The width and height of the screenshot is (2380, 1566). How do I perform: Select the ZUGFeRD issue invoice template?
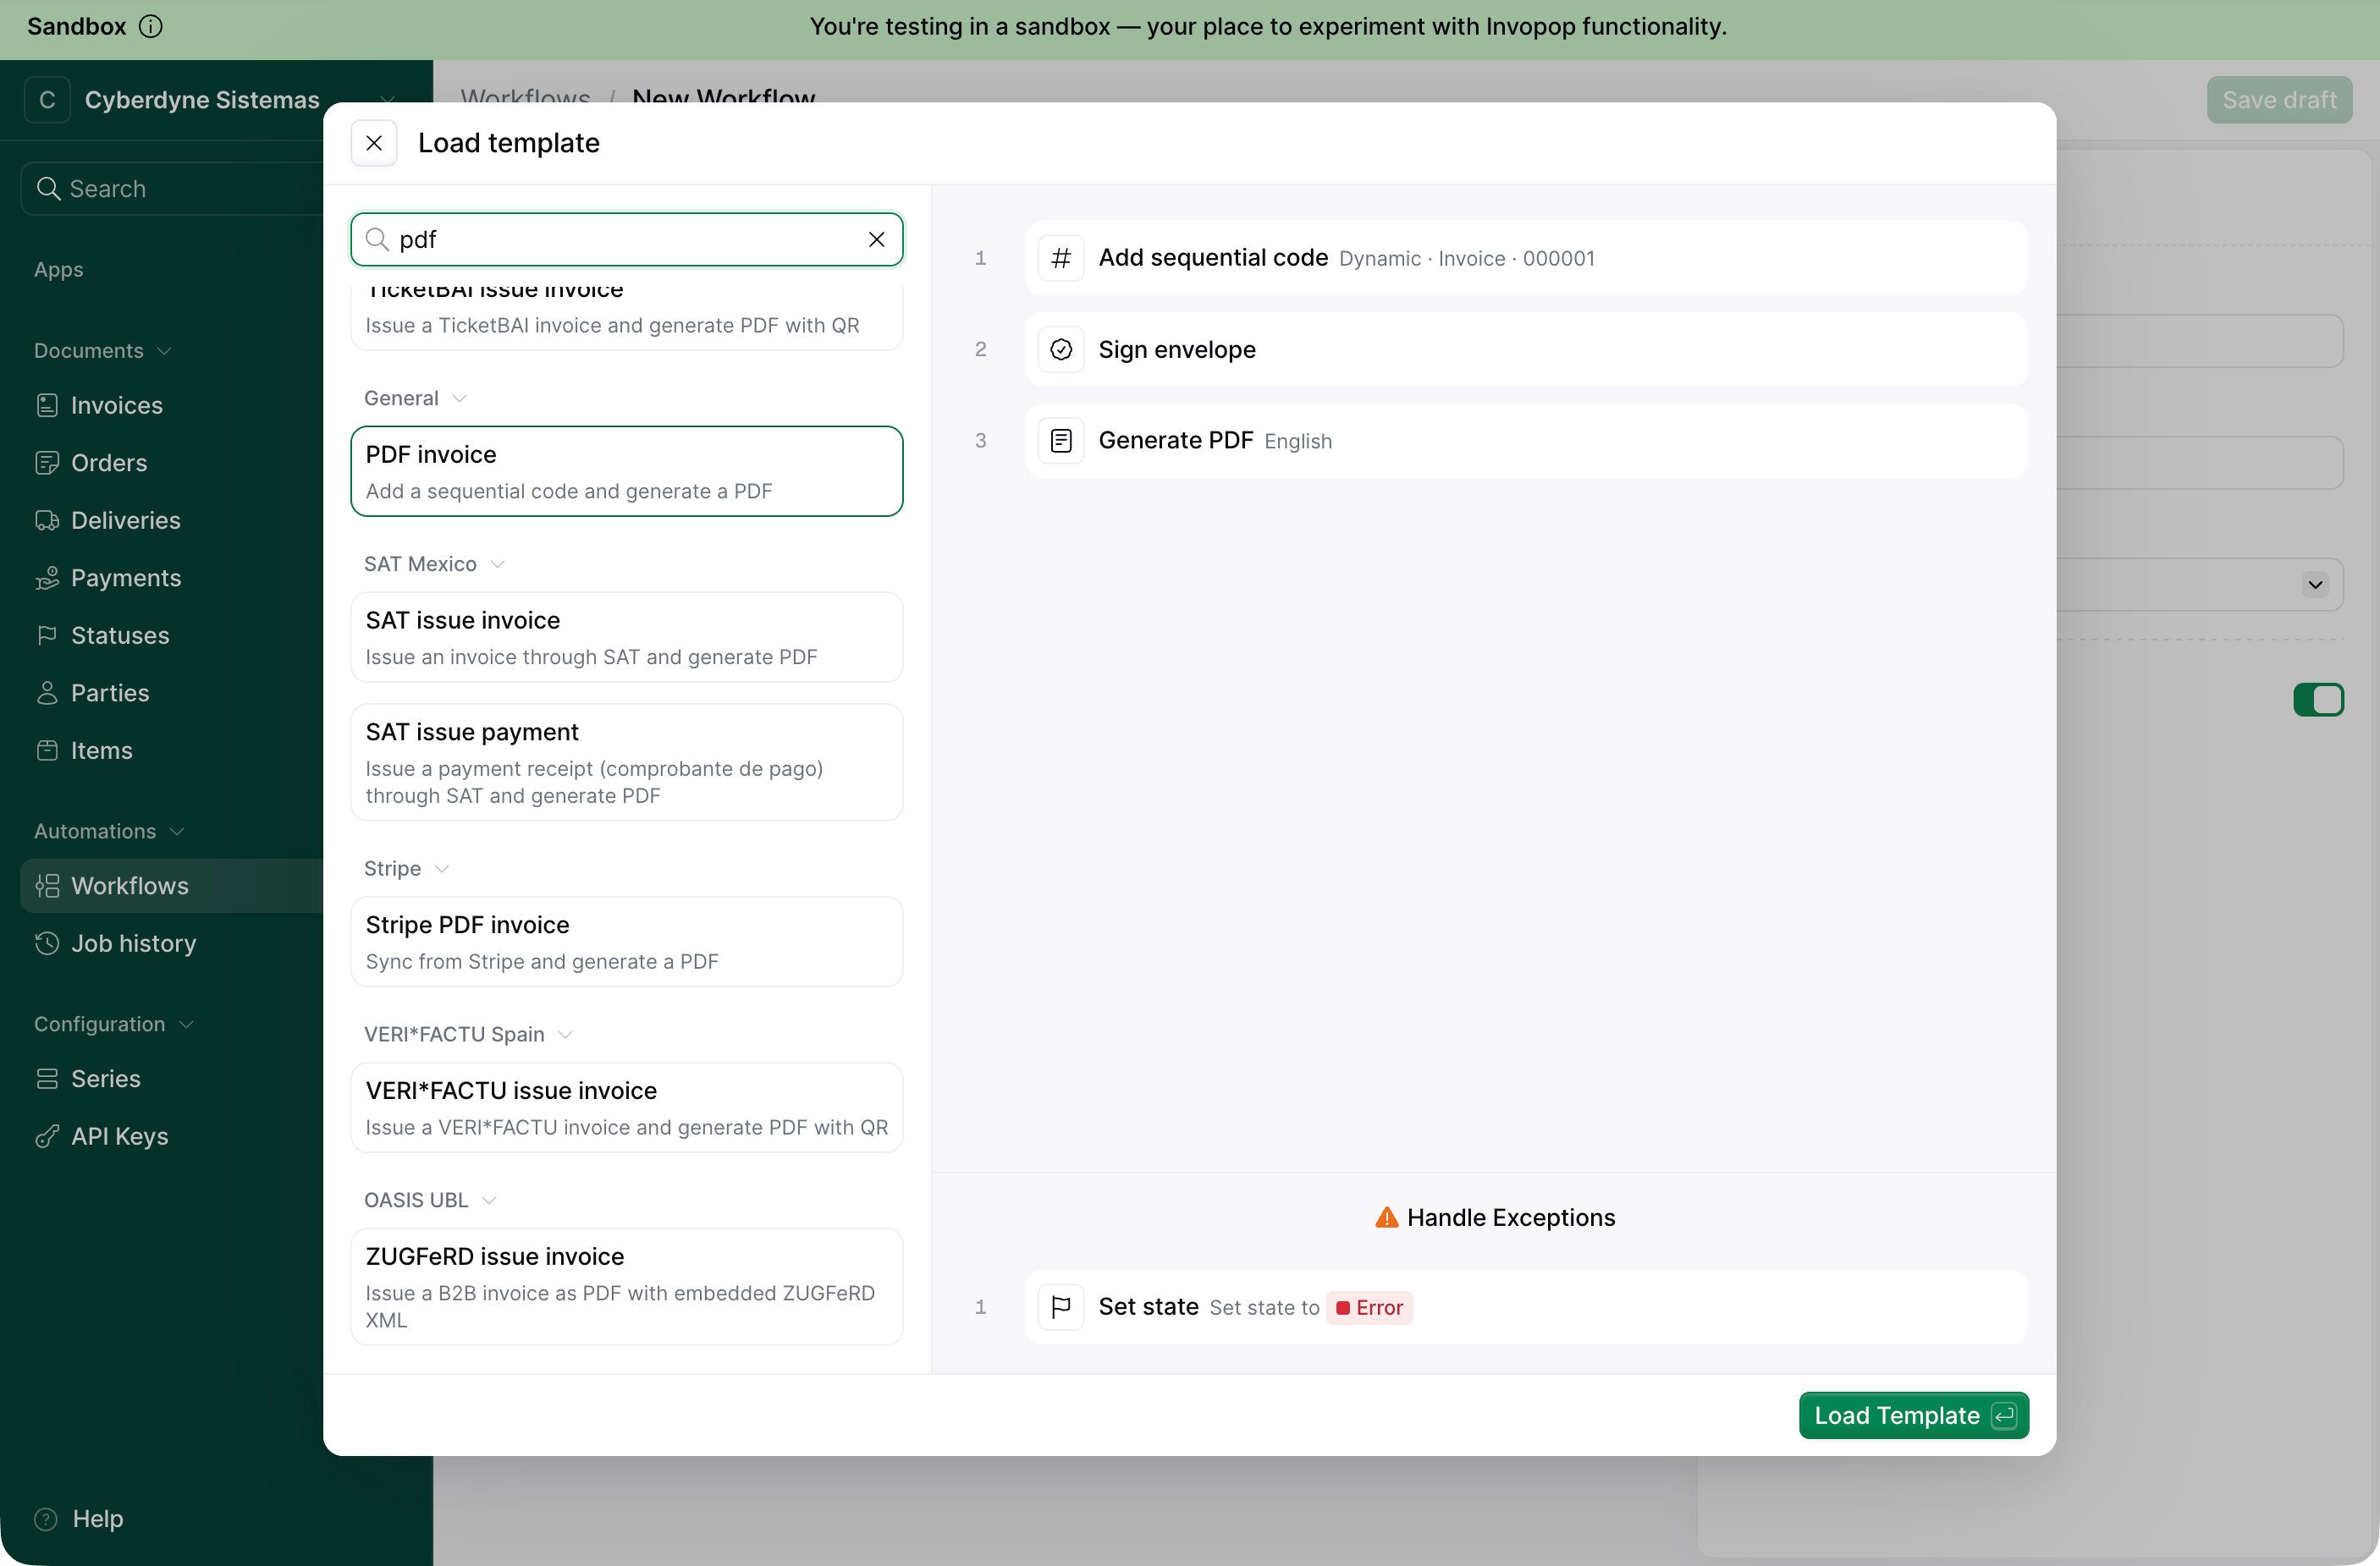point(627,1287)
